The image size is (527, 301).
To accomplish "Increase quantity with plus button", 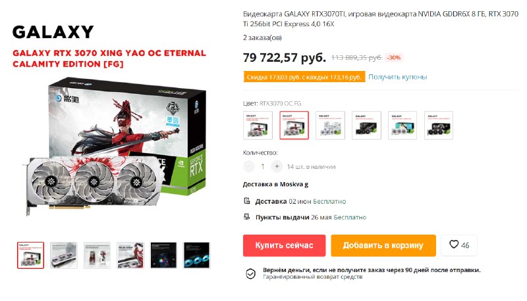I will click(x=277, y=166).
